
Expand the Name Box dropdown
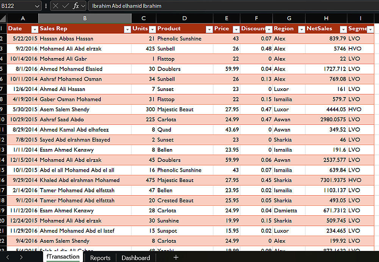[x=37, y=6]
